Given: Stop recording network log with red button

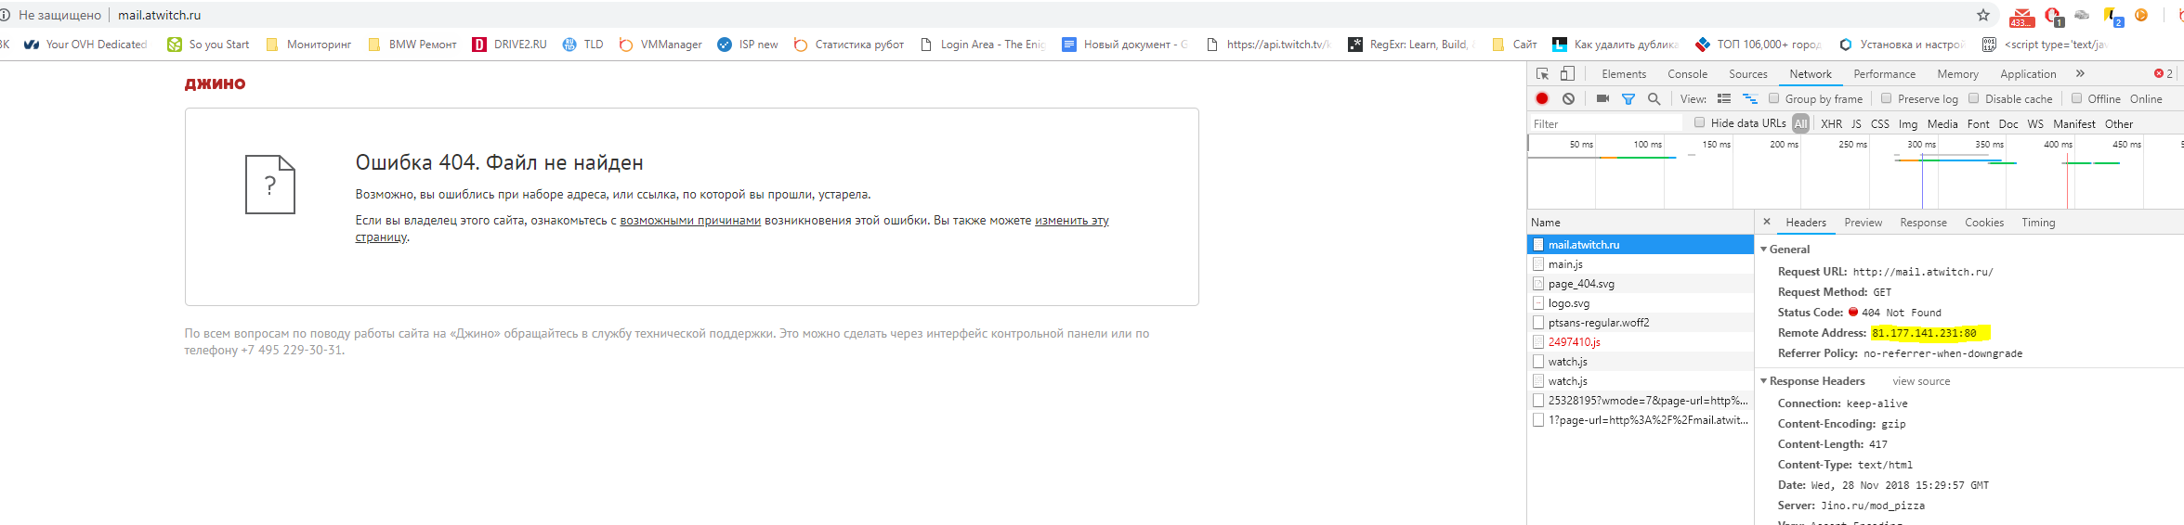Looking at the screenshot, I should coord(1542,98).
